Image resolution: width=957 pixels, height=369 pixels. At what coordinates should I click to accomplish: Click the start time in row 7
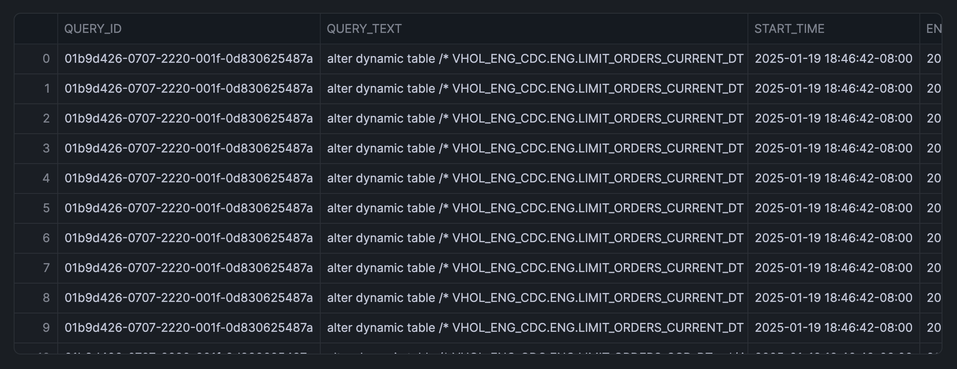tap(833, 268)
